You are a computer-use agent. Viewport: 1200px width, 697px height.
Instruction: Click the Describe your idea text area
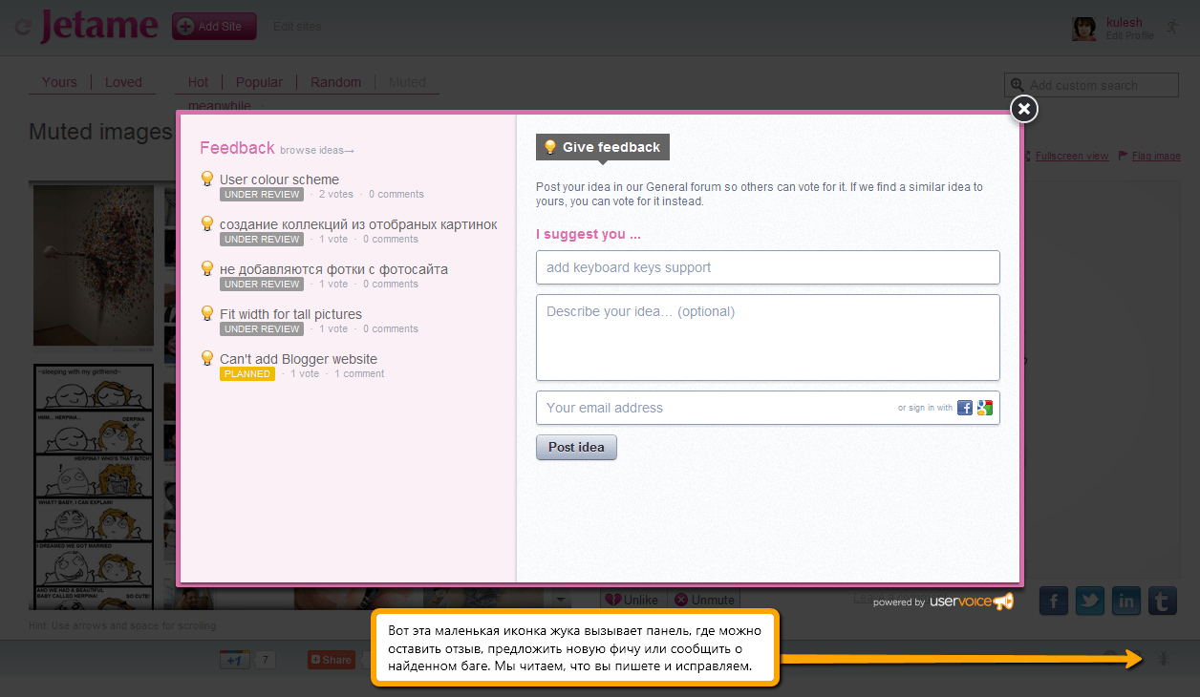pyautogui.click(x=768, y=337)
